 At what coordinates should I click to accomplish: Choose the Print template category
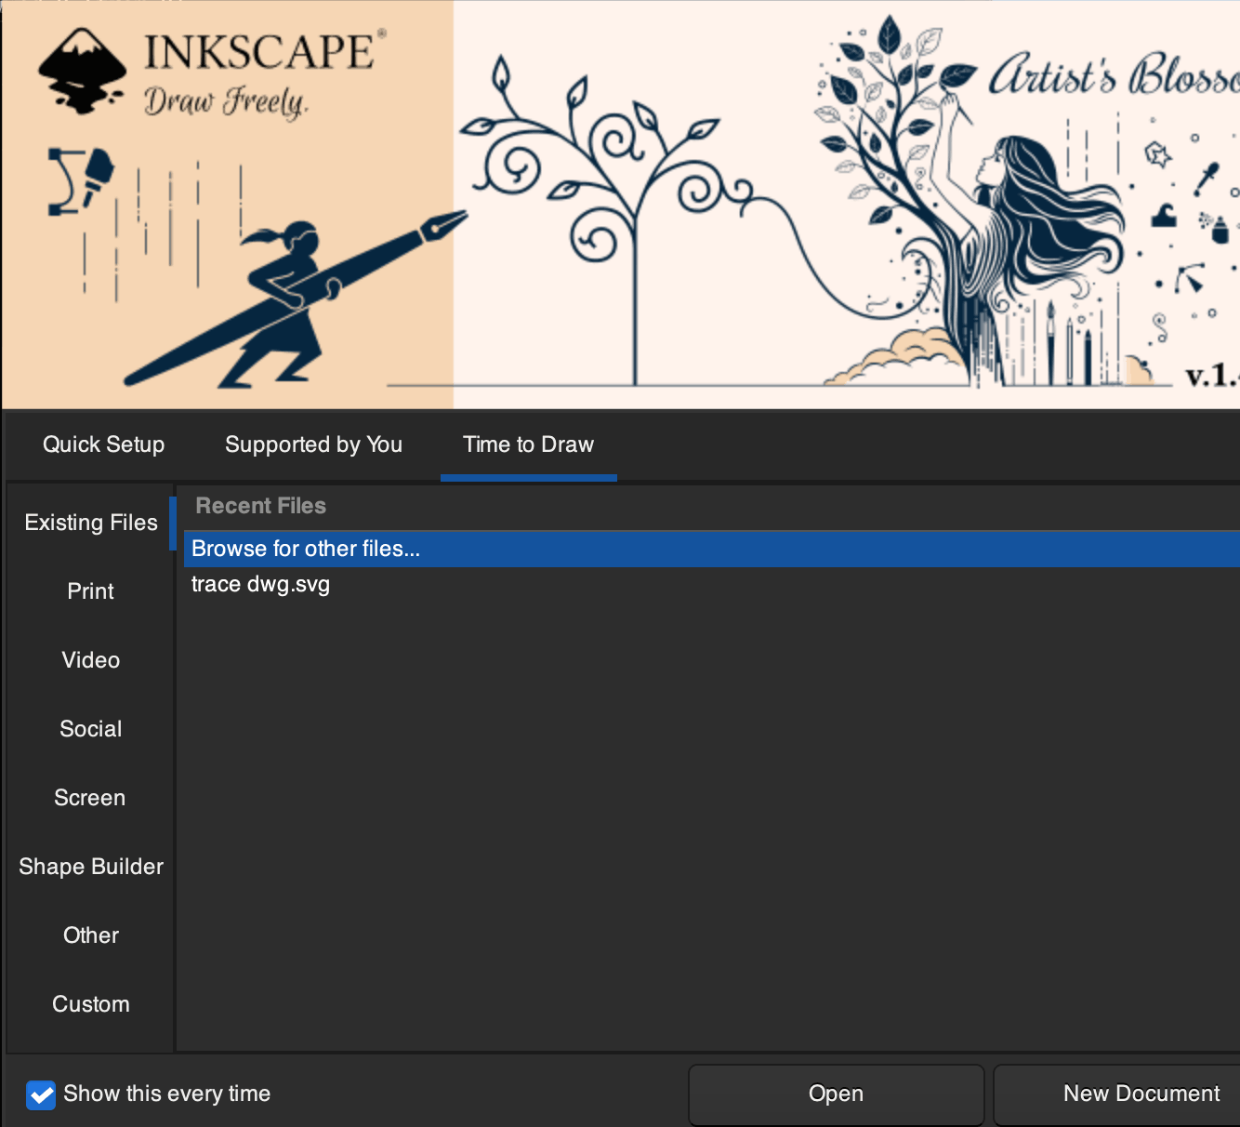click(91, 591)
